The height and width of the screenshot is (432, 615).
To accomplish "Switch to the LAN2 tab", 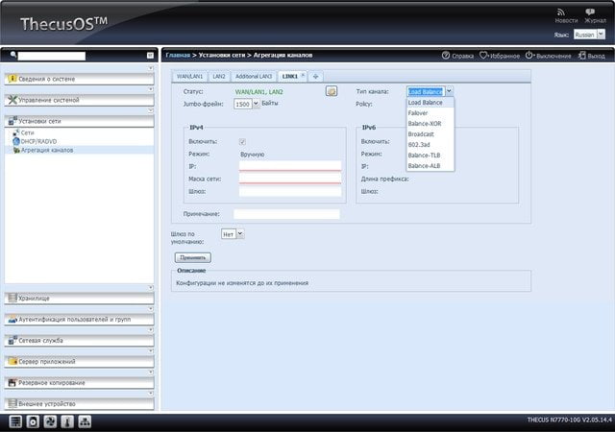I will pos(219,77).
